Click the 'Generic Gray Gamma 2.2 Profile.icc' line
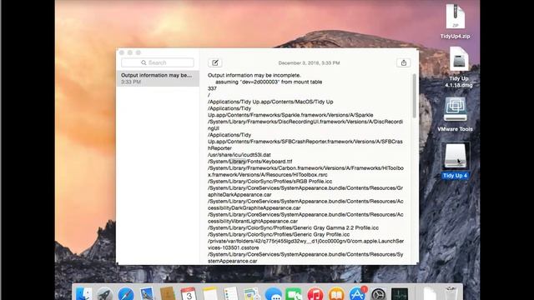 pyautogui.click(x=293, y=227)
